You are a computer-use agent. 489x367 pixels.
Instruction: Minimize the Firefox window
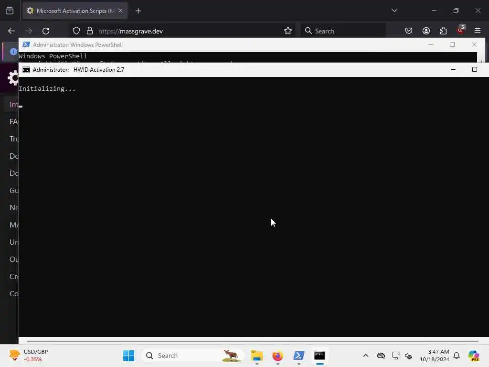(434, 11)
